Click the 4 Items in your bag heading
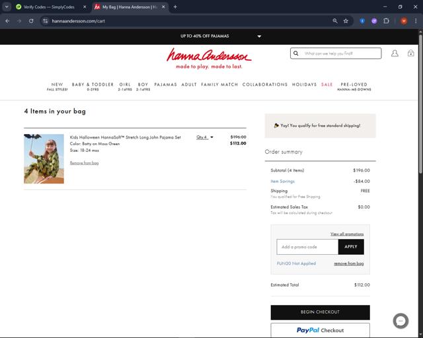This screenshot has height=338, width=423. pyautogui.click(x=55, y=111)
